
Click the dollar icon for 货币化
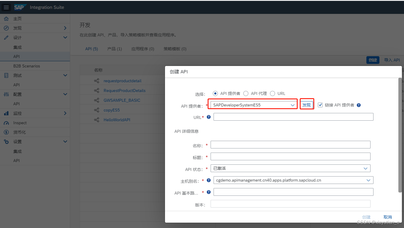6,132
